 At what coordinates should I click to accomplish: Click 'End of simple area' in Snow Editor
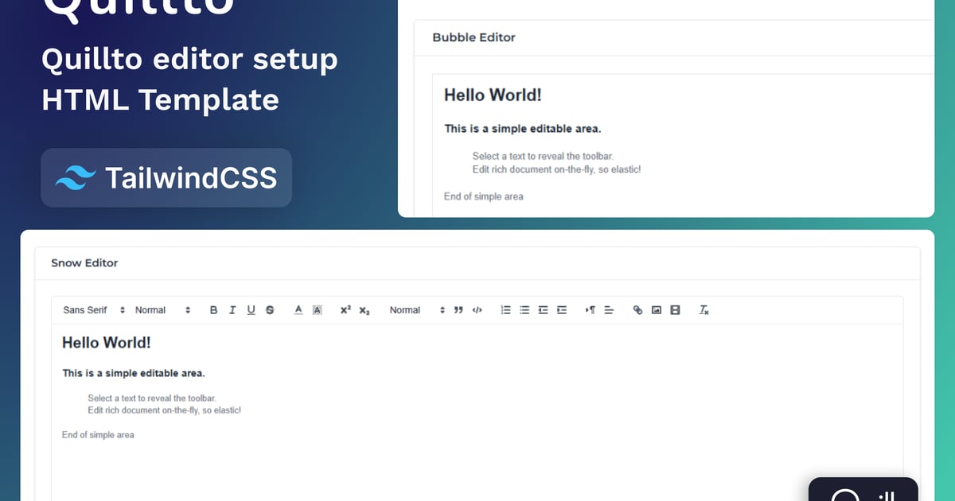[x=98, y=435]
